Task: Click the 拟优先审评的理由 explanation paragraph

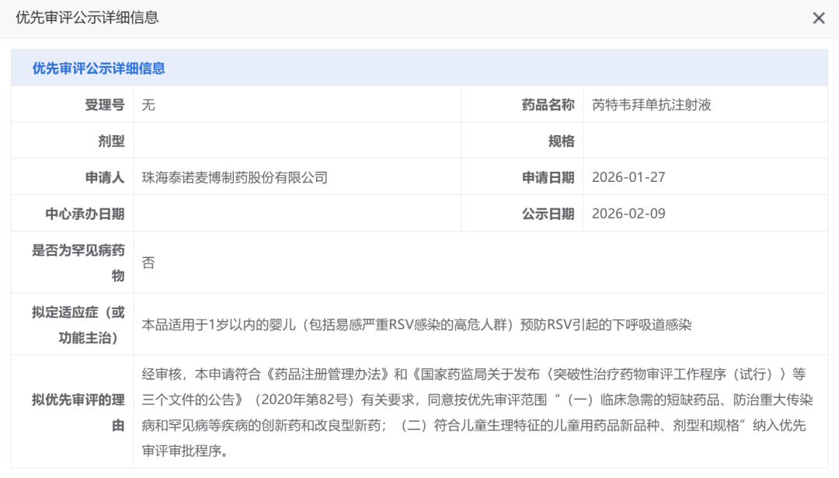Action: coord(474,412)
